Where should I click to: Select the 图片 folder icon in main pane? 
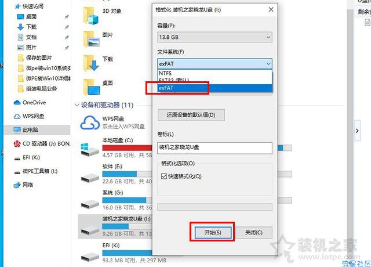(x=91, y=39)
